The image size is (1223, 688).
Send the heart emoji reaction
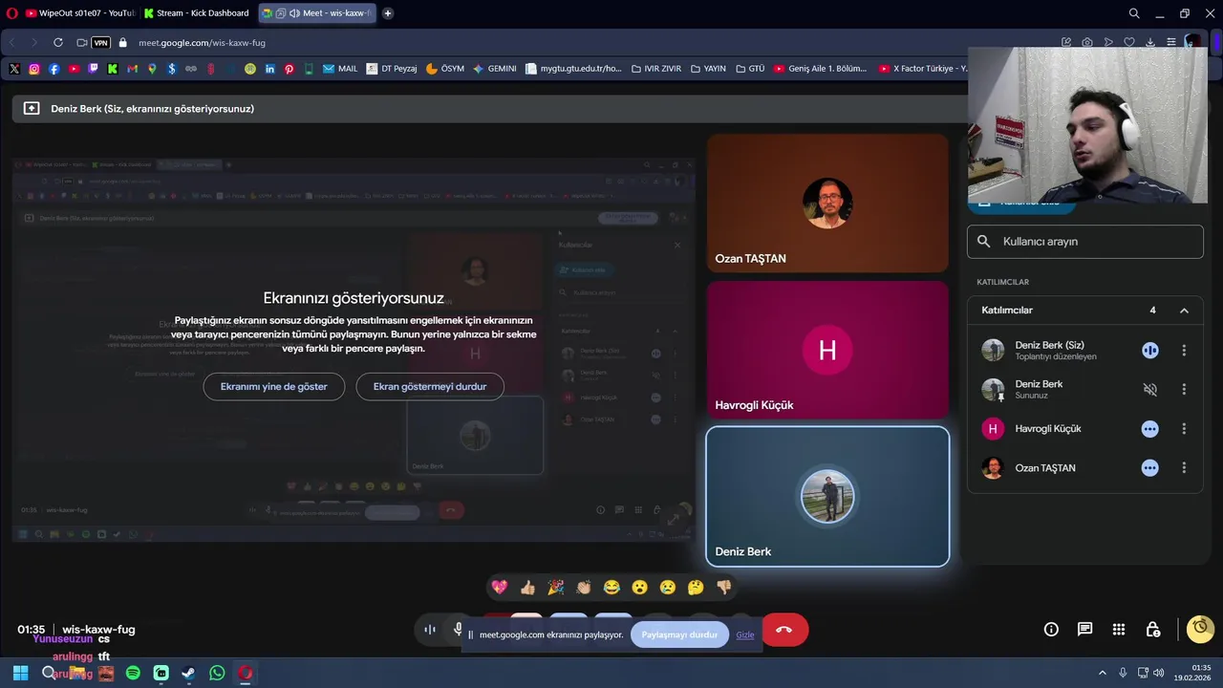pos(499,587)
